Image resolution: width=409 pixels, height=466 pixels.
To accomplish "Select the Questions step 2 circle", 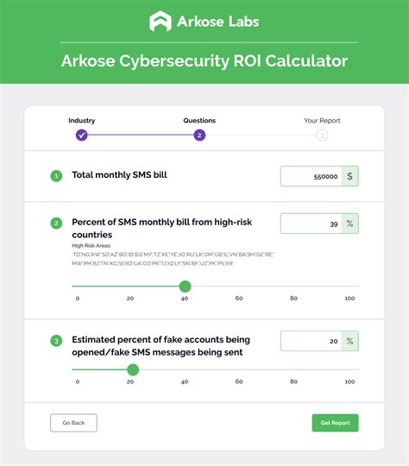I will pos(199,135).
